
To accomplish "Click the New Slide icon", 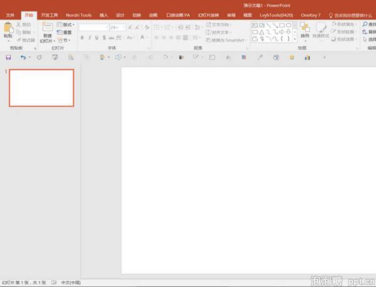I will (48, 27).
